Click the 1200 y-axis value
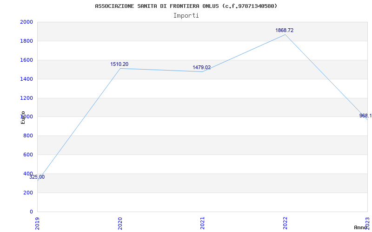This screenshot has width=372, height=232. tap(27, 98)
